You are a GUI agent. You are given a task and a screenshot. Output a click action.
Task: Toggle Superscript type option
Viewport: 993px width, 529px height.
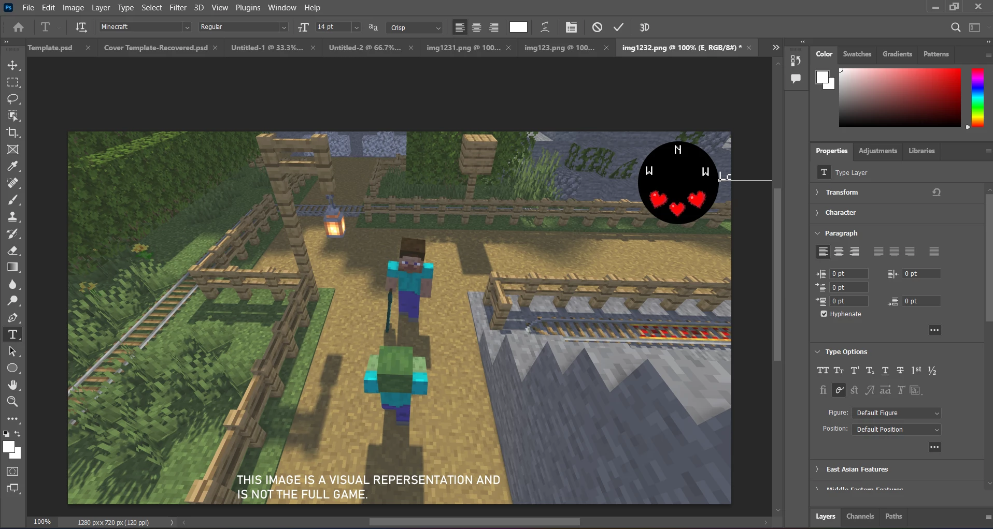[855, 371]
